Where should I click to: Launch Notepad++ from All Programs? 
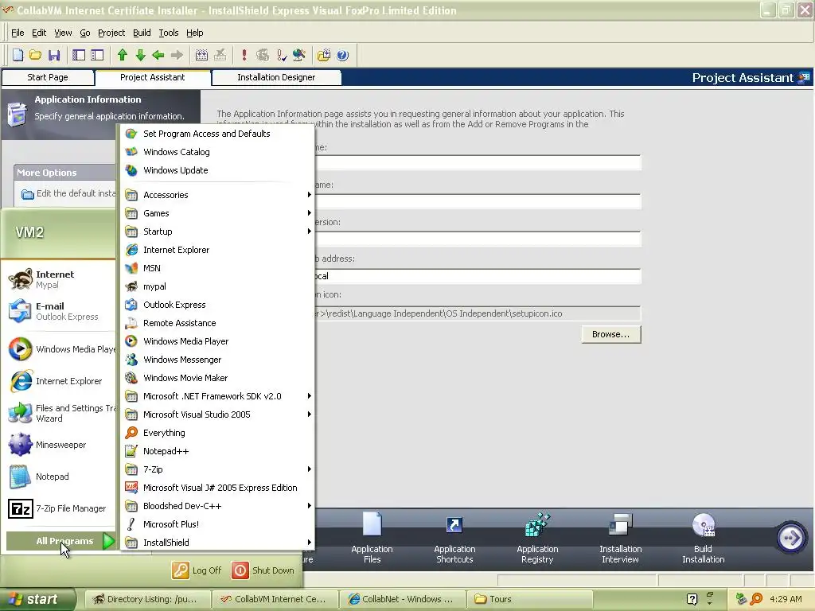[x=217, y=451]
